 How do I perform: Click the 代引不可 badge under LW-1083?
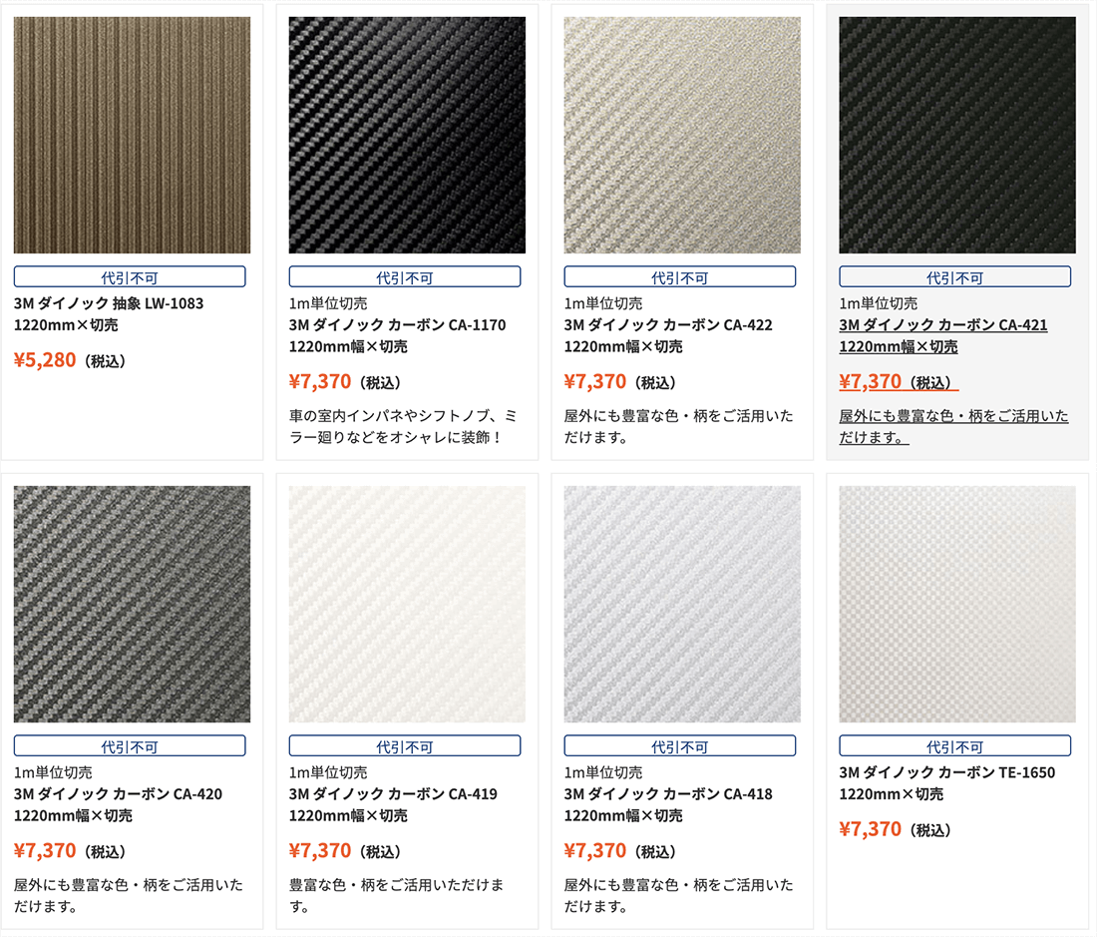(130, 277)
